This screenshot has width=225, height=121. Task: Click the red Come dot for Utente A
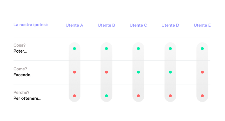75,72
